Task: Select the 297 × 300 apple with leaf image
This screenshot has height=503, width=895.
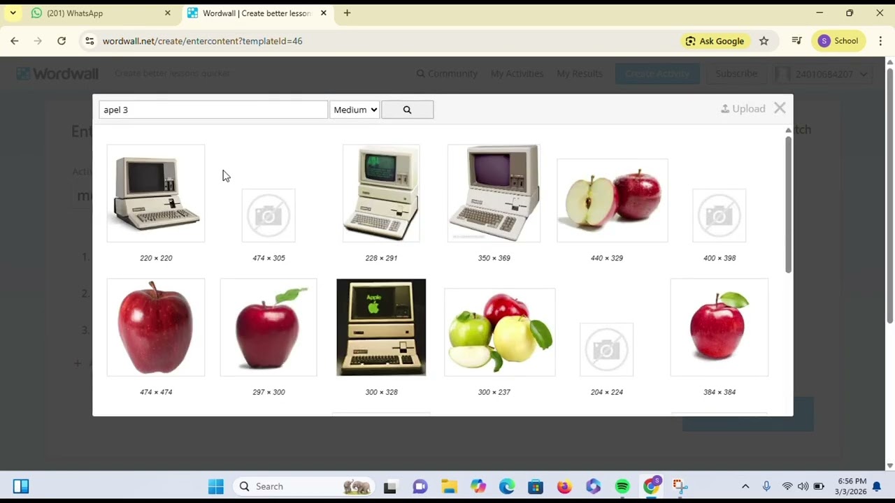Action: click(268, 328)
